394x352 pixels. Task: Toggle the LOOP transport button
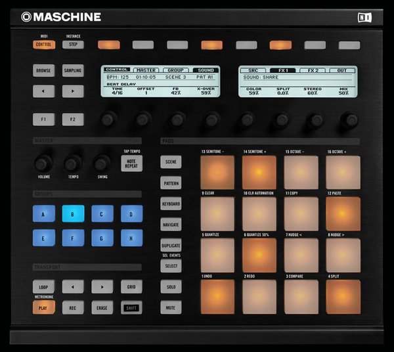44,287
